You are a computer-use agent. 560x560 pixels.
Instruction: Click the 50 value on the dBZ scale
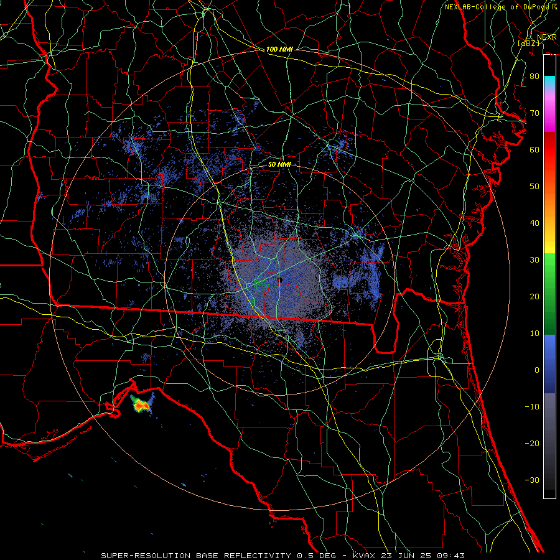[534, 187]
